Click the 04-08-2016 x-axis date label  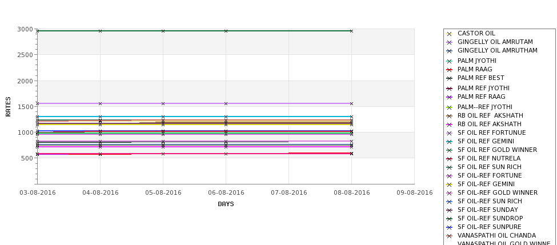pos(100,193)
